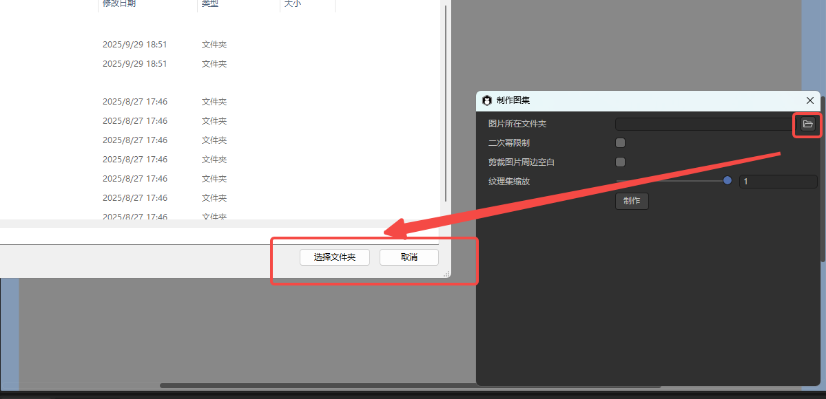The image size is (826, 399).
Task: Close the 制作图集 dialog
Action: [810, 100]
